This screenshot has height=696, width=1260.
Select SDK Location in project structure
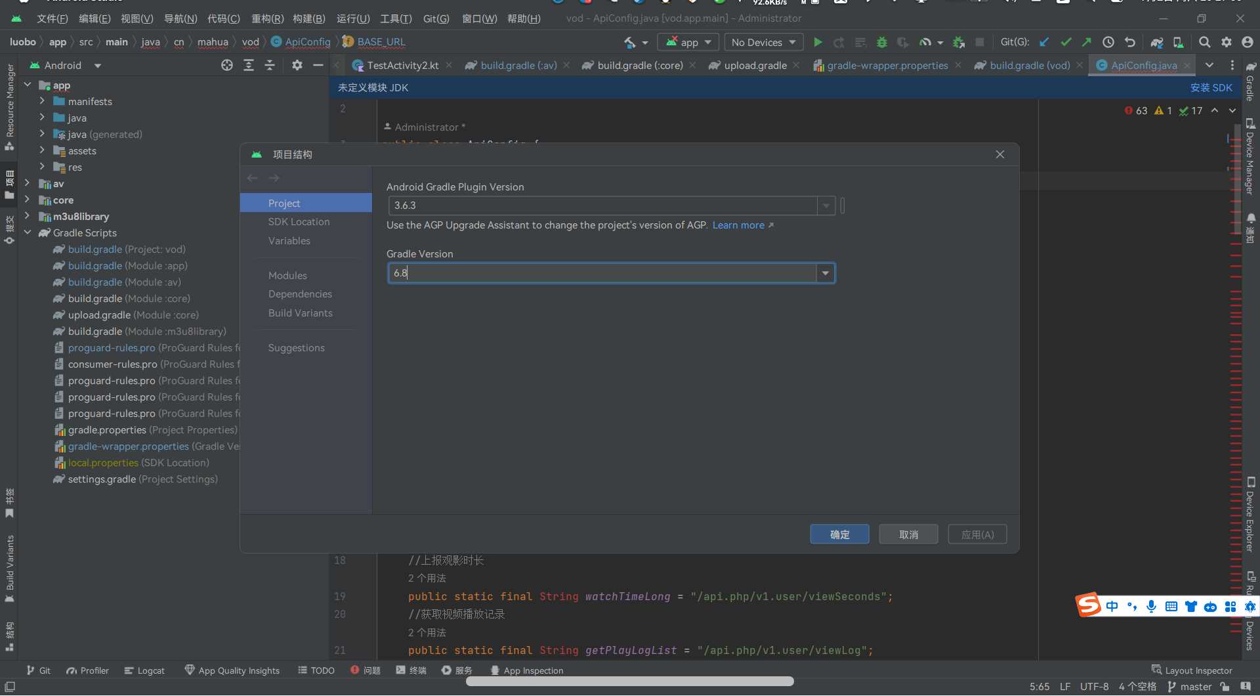point(299,222)
